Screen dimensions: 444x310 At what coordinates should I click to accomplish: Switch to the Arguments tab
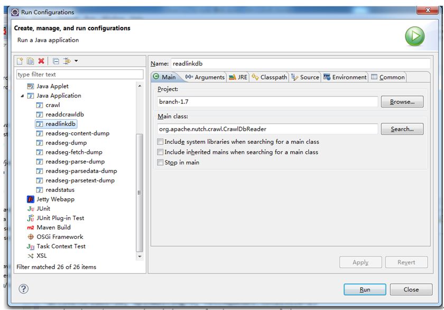pos(205,77)
